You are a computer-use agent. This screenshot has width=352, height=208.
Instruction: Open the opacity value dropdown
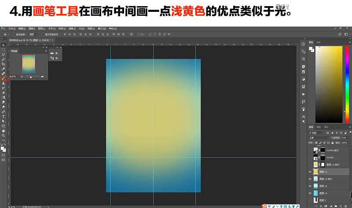pyautogui.click(x=349, y=138)
